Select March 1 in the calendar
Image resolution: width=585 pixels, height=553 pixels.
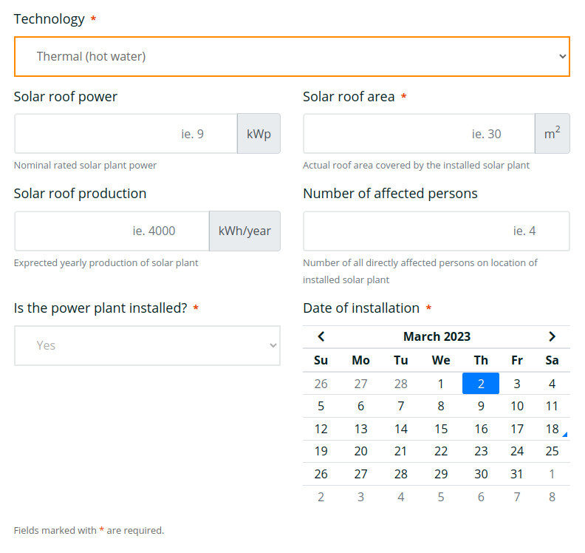pos(441,384)
